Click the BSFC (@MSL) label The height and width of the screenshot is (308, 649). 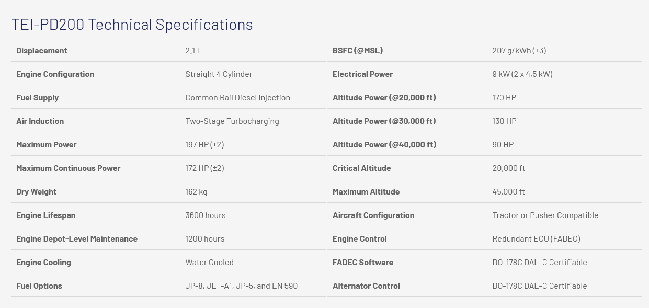(358, 51)
